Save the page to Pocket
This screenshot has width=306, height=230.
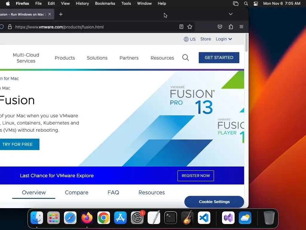[220, 27]
